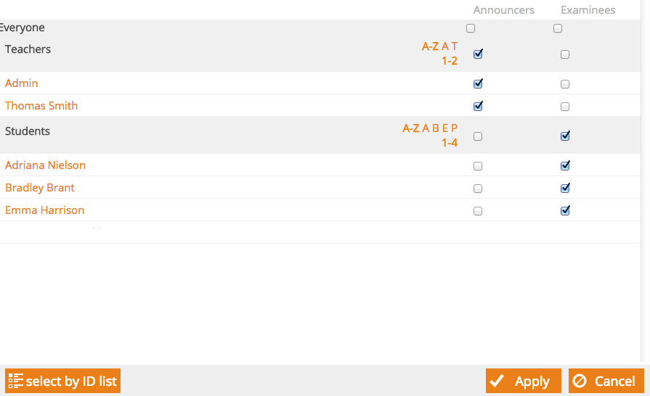Uncheck Thomas Smith's Announcers checkbox
The width and height of the screenshot is (650, 396).
478,107
